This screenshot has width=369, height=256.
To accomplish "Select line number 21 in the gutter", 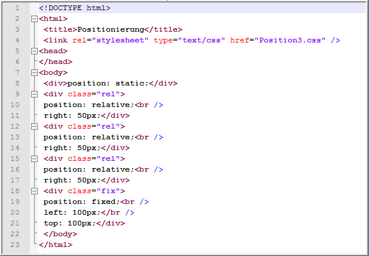I will click(15, 223).
